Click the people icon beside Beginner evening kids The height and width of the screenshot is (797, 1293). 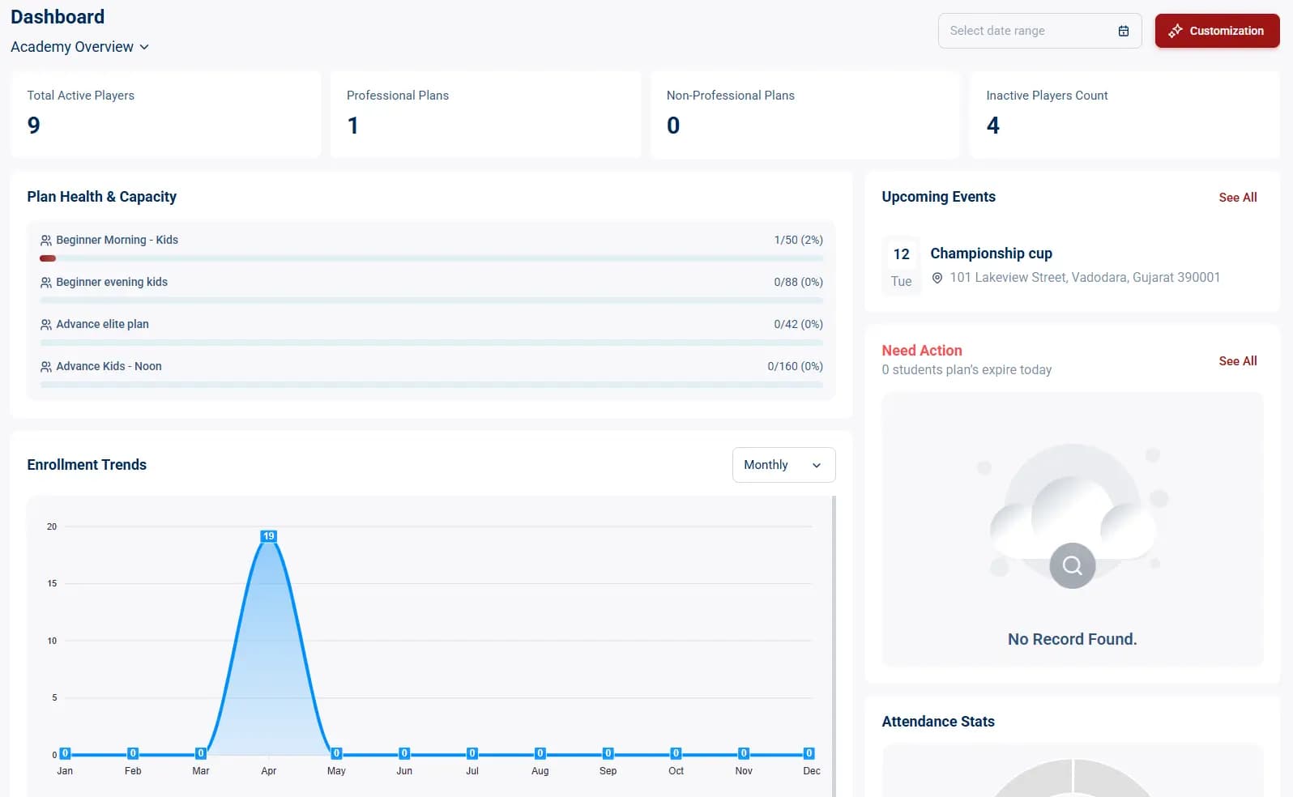tap(46, 283)
